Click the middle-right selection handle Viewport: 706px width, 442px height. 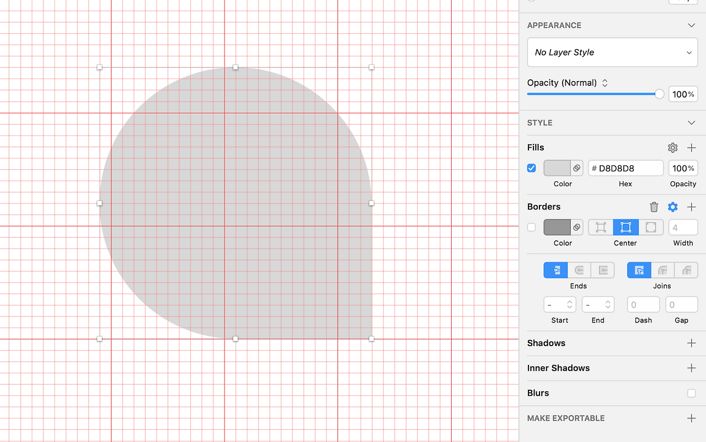371,203
